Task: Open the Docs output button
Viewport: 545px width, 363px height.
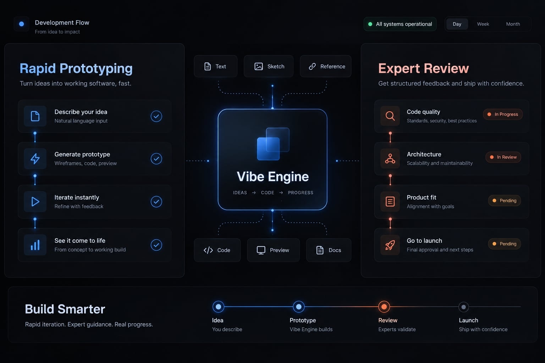Action: (329, 250)
